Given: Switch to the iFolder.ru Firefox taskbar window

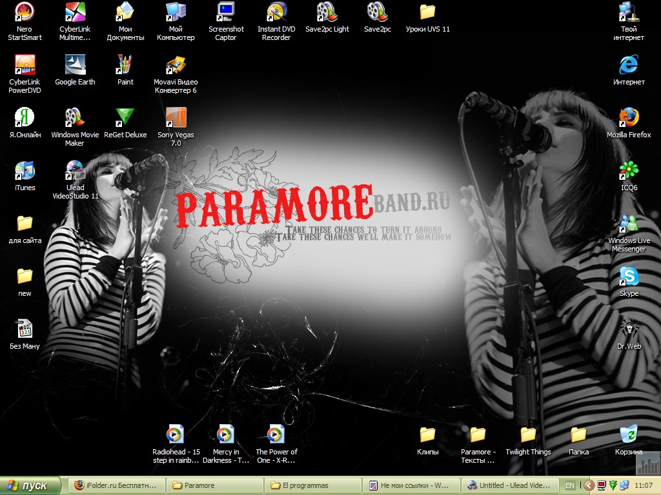Looking at the screenshot, I should [x=116, y=485].
